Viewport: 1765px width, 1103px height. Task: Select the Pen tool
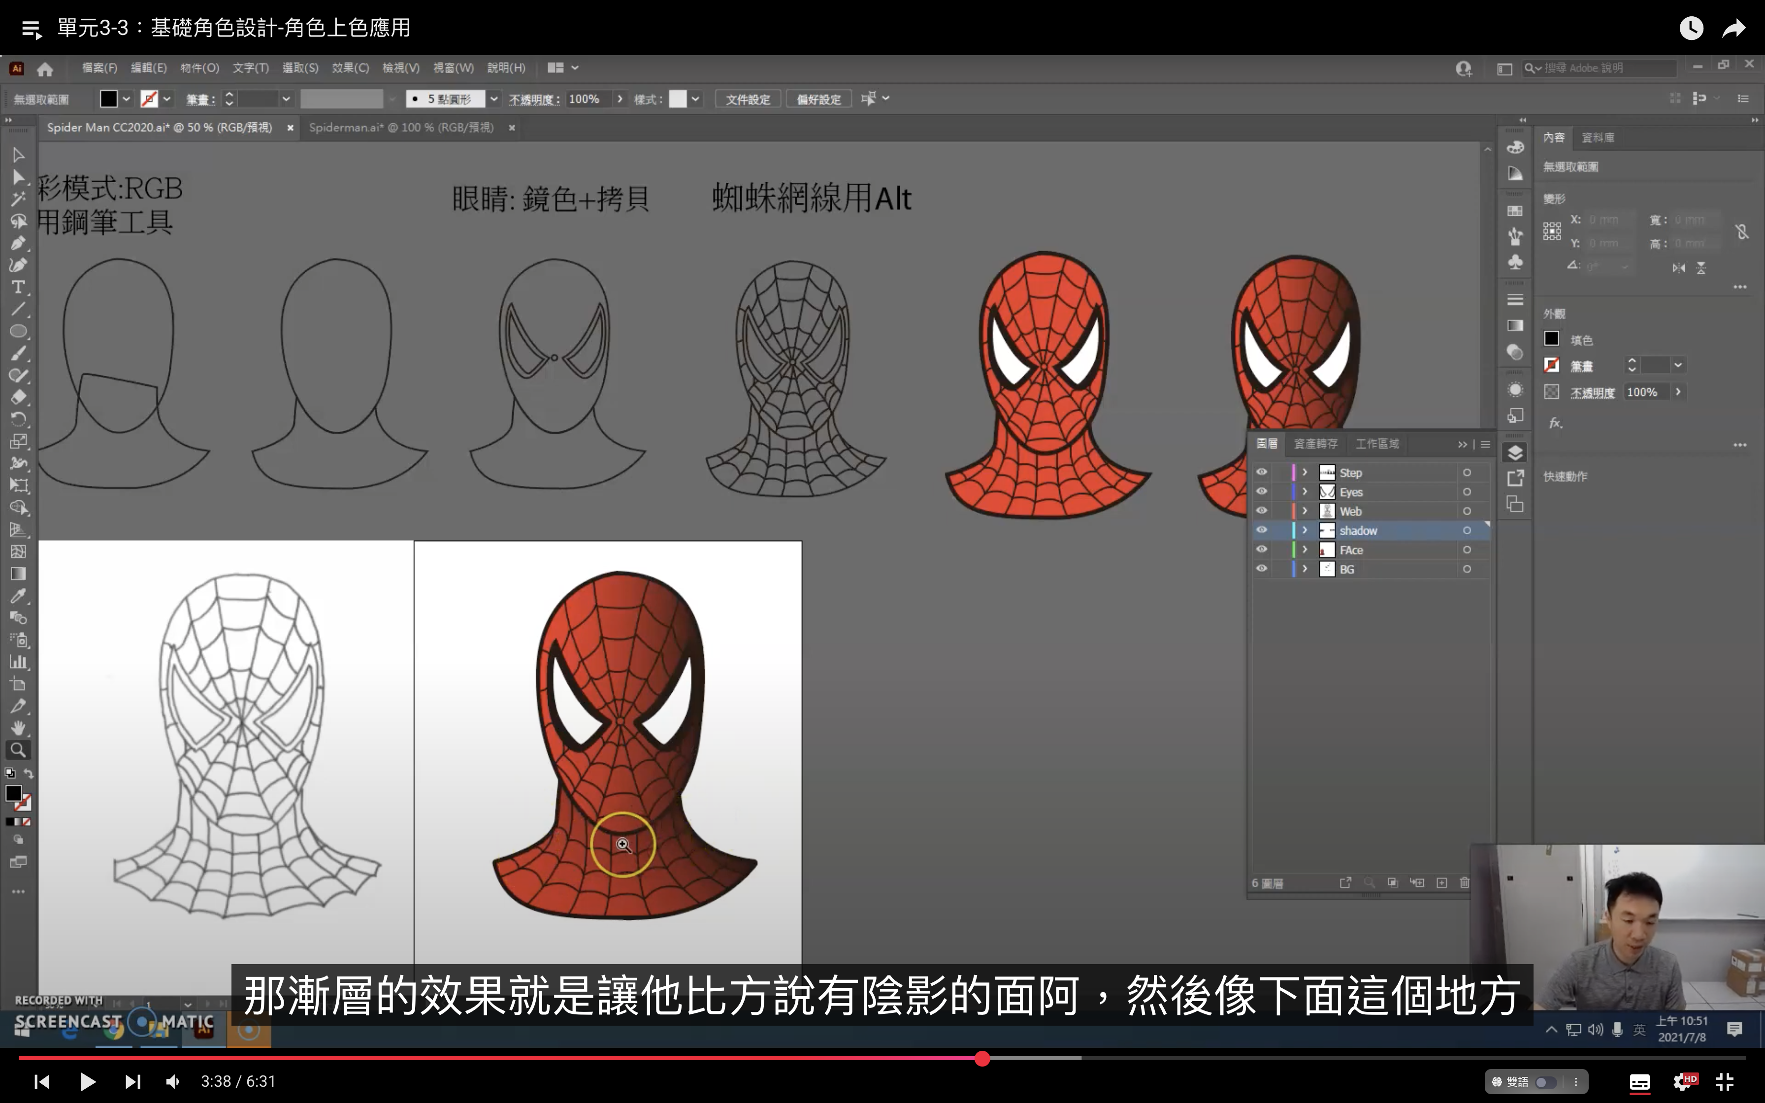click(18, 243)
